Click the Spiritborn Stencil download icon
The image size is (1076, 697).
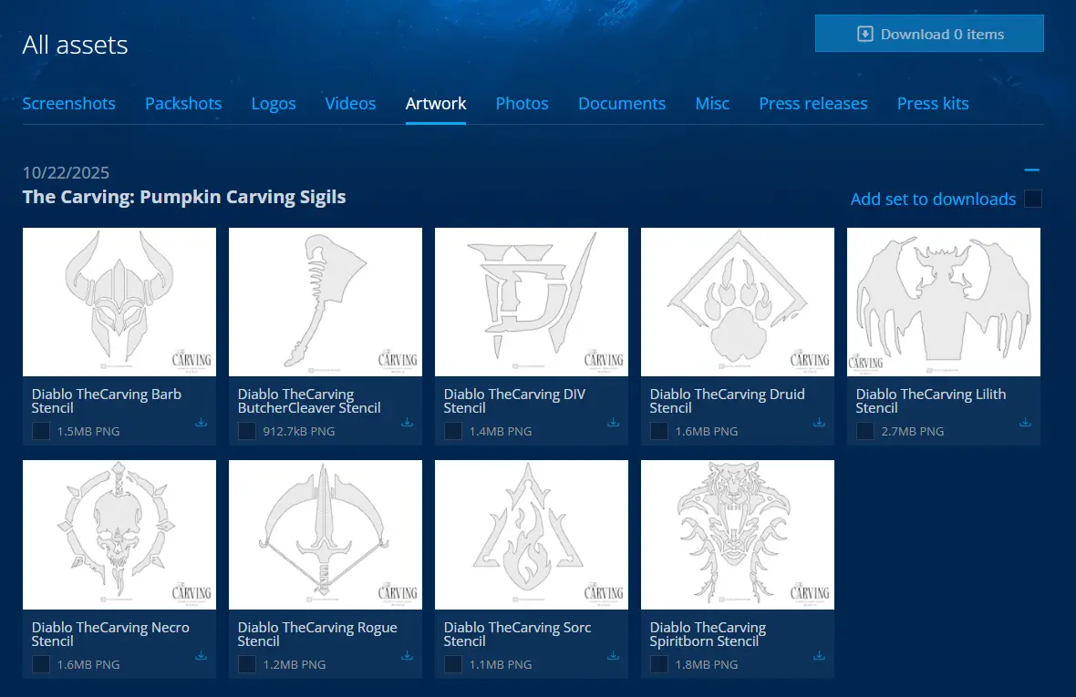(819, 656)
